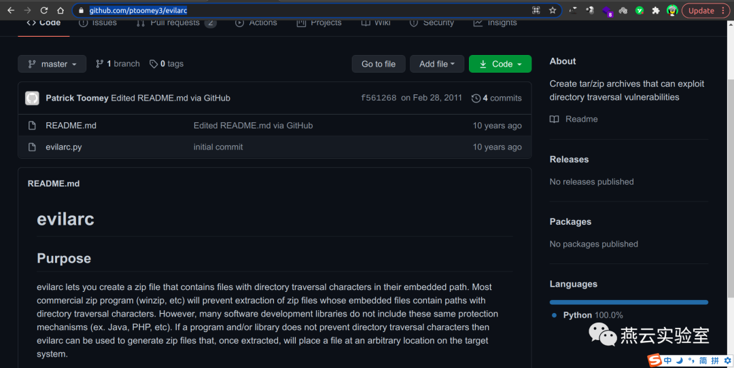
Task: Open README.md commit message in its file row
Action: [x=254, y=126]
